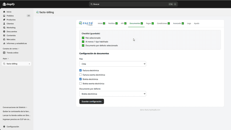Click the facto-billing app icon in sidebar

tap(4, 64)
